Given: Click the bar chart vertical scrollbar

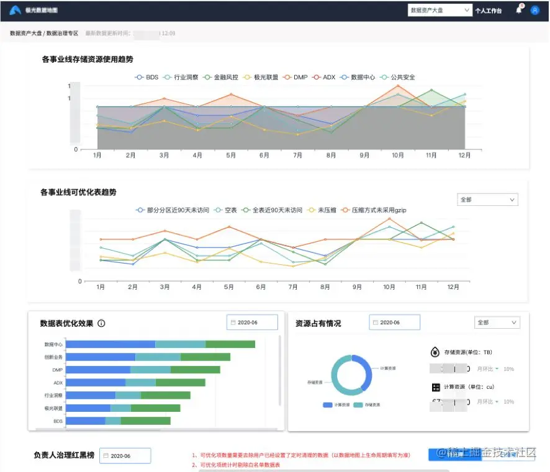Looking at the screenshot, I should pos(279,370).
